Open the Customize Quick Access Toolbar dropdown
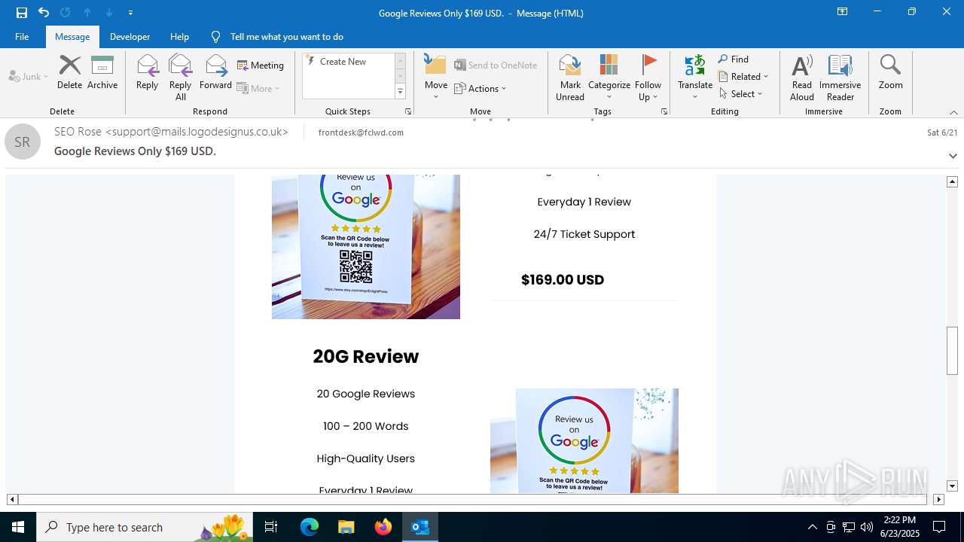The width and height of the screenshot is (964, 542). click(131, 13)
